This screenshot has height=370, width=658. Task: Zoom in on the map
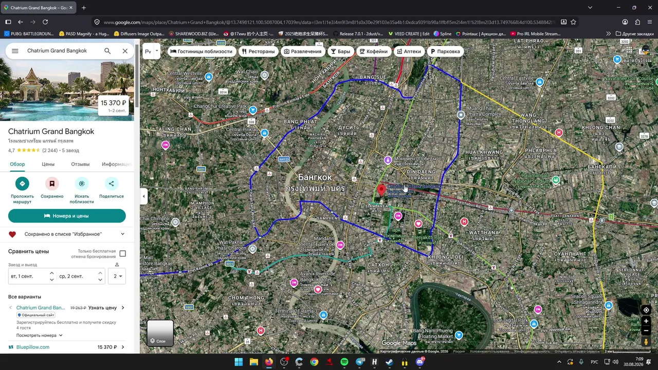click(646, 321)
